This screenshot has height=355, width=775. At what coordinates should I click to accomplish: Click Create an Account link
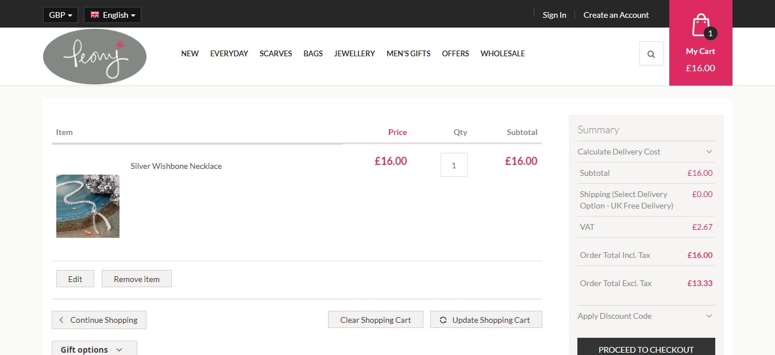(x=616, y=15)
